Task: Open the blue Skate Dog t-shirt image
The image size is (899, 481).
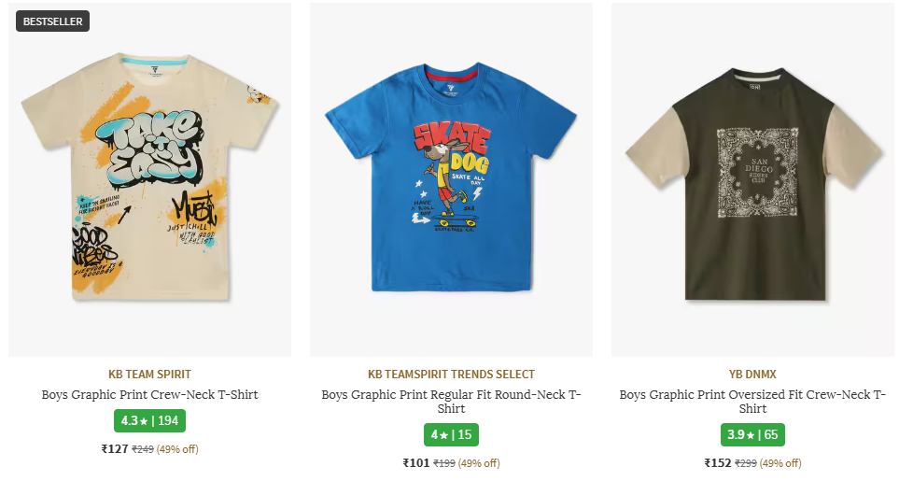Action: pyautogui.click(x=451, y=179)
